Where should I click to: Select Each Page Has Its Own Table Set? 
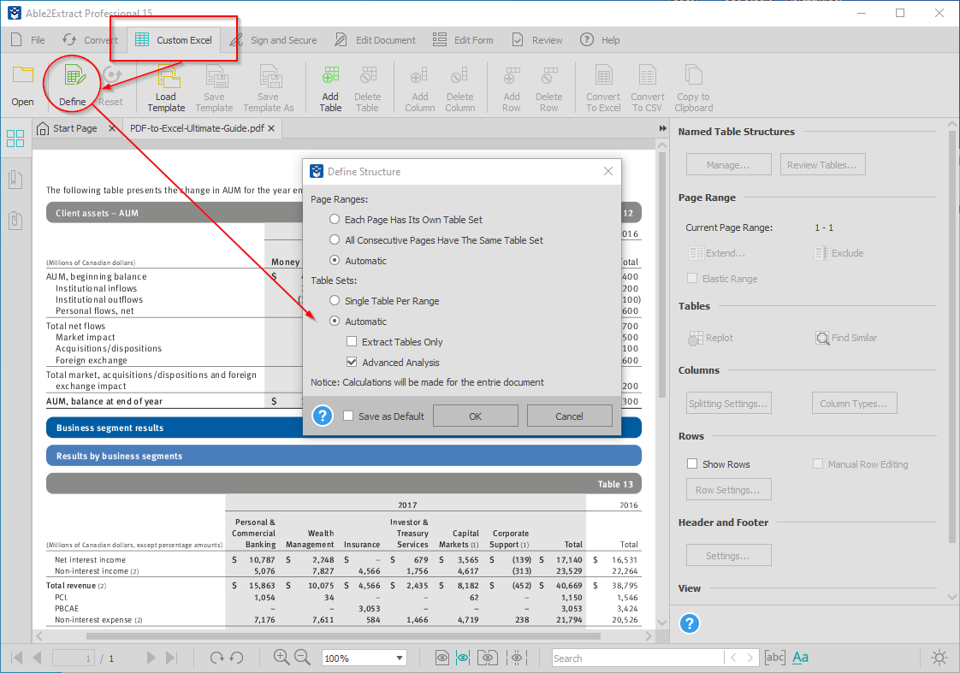[x=335, y=219]
